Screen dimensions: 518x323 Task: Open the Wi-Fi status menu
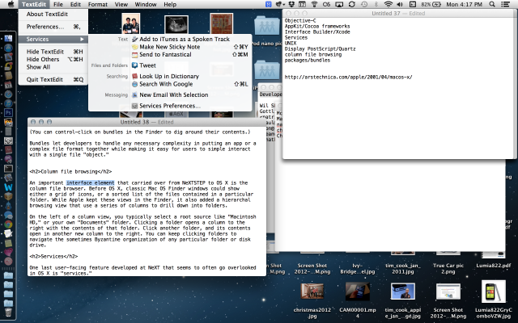[388, 4]
